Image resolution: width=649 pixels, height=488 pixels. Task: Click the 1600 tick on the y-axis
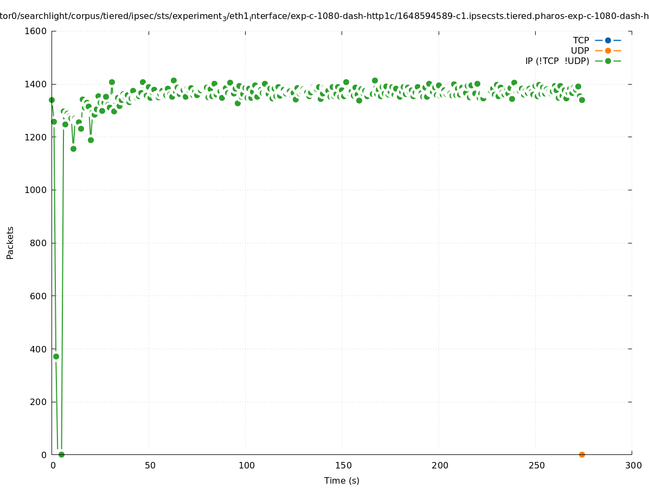(37, 31)
